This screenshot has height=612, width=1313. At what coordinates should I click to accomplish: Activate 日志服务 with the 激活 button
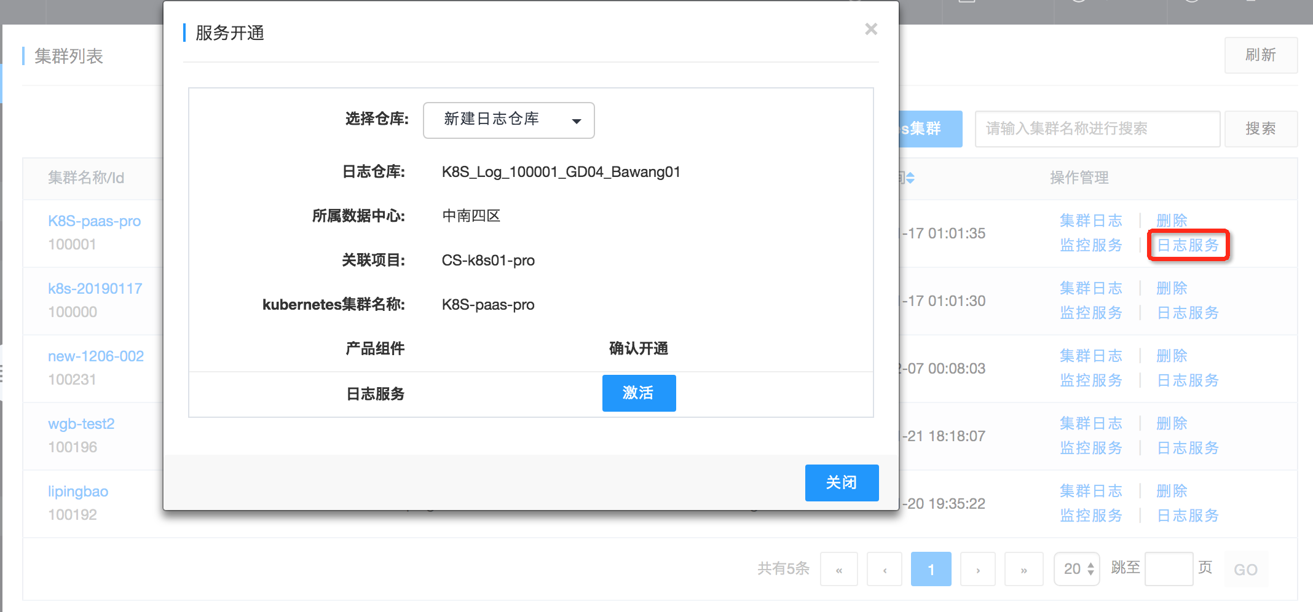(x=639, y=393)
